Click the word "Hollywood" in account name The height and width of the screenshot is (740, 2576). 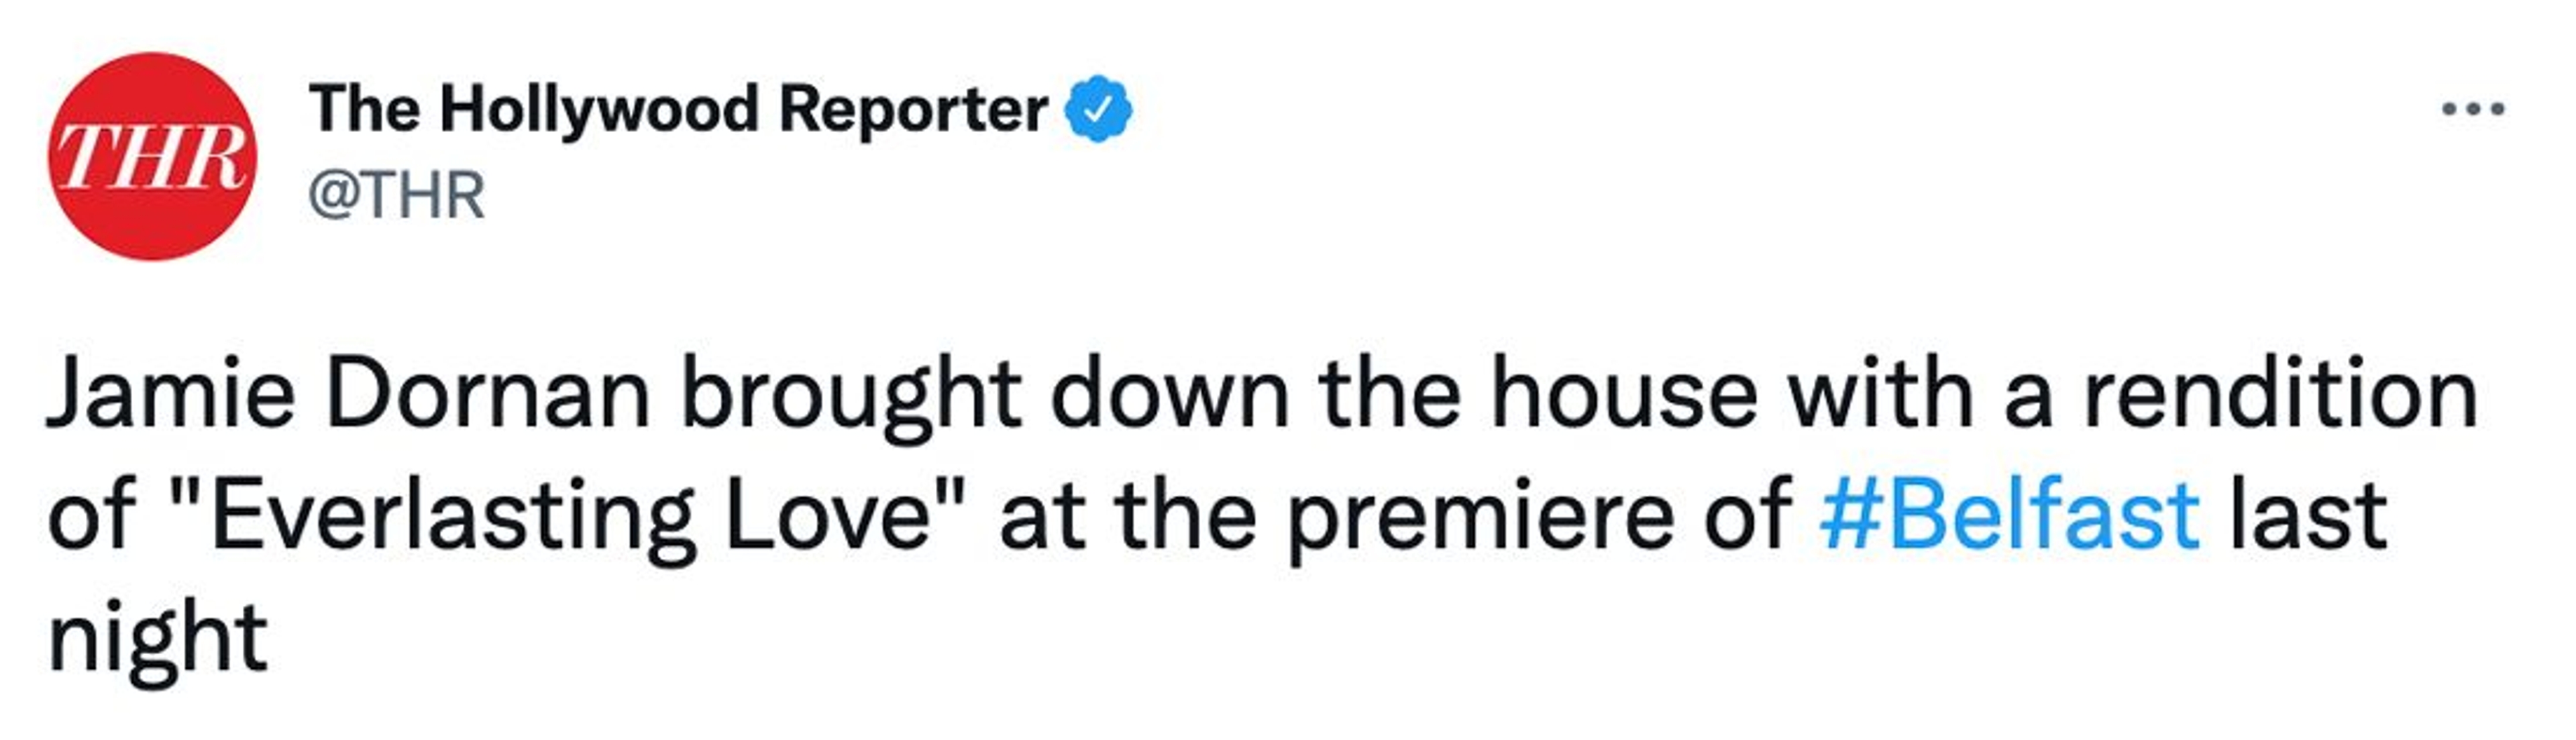pos(598,109)
